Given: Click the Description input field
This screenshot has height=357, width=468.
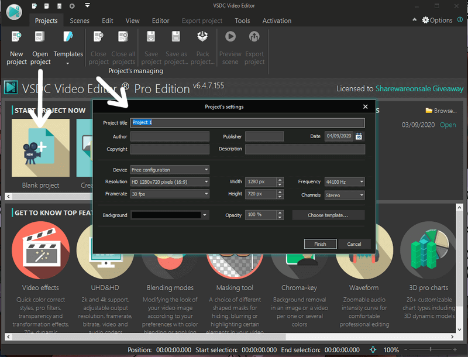Looking at the screenshot, I should tap(305, 149).
